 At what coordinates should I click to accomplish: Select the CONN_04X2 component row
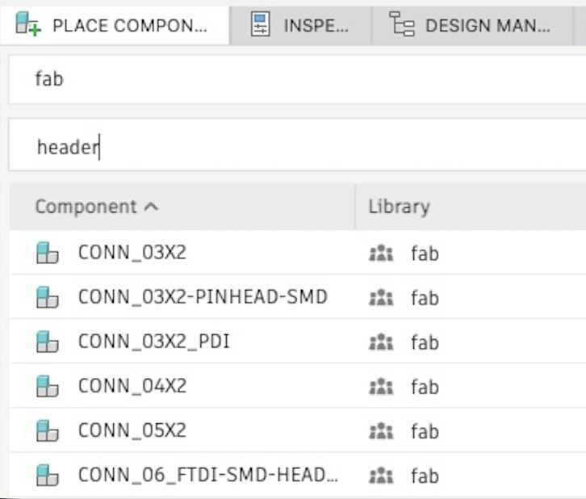coord(132,387)
